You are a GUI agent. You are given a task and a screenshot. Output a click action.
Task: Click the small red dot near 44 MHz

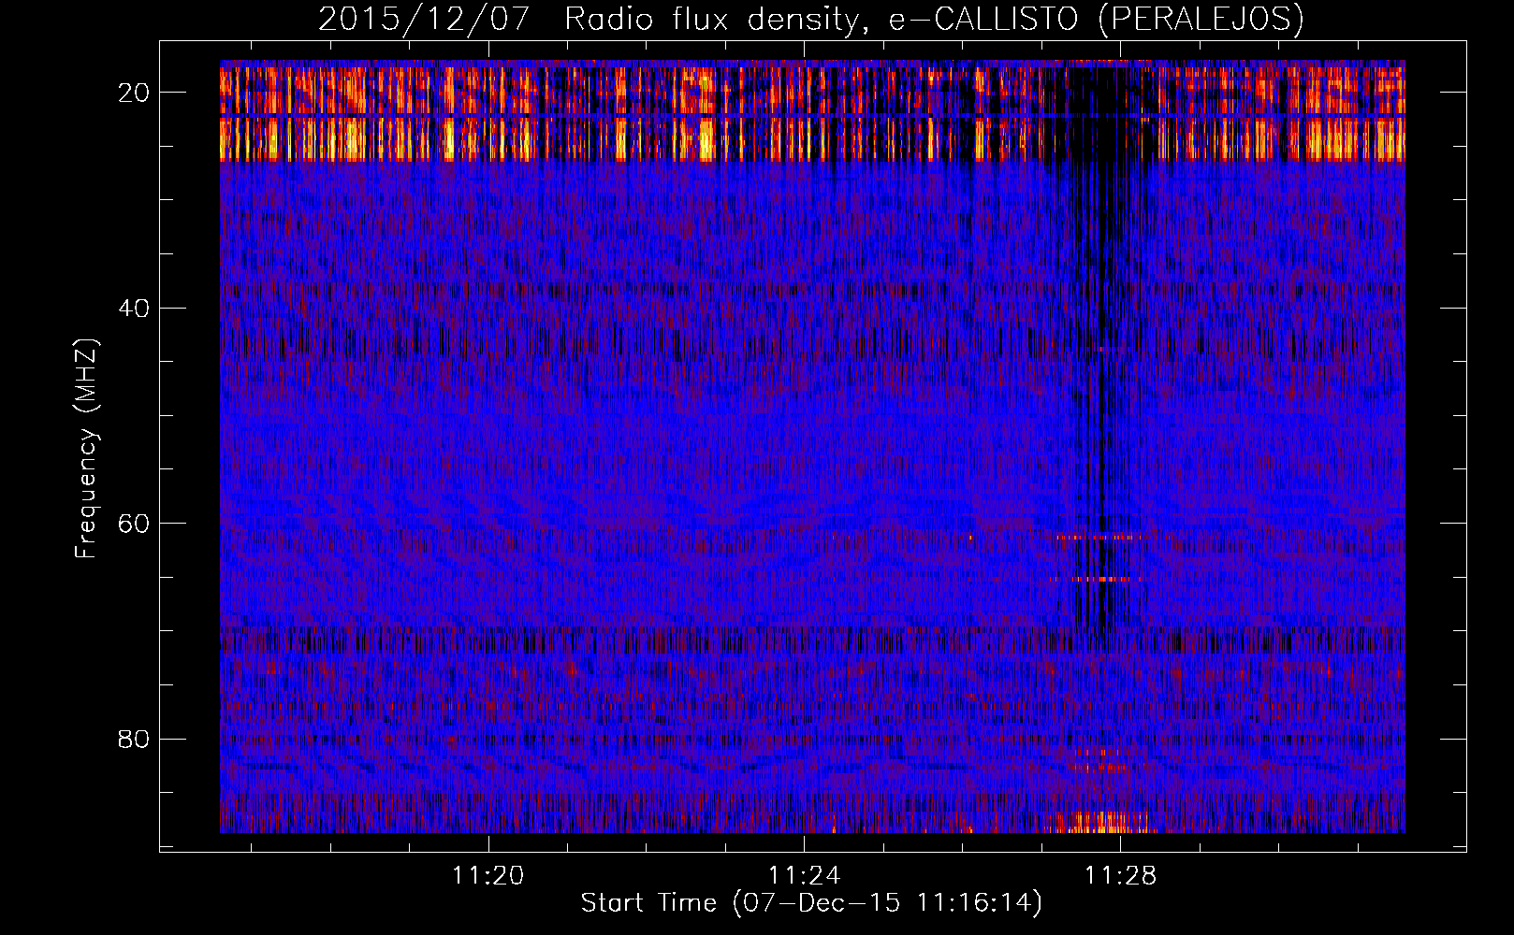click(1101, 349)
